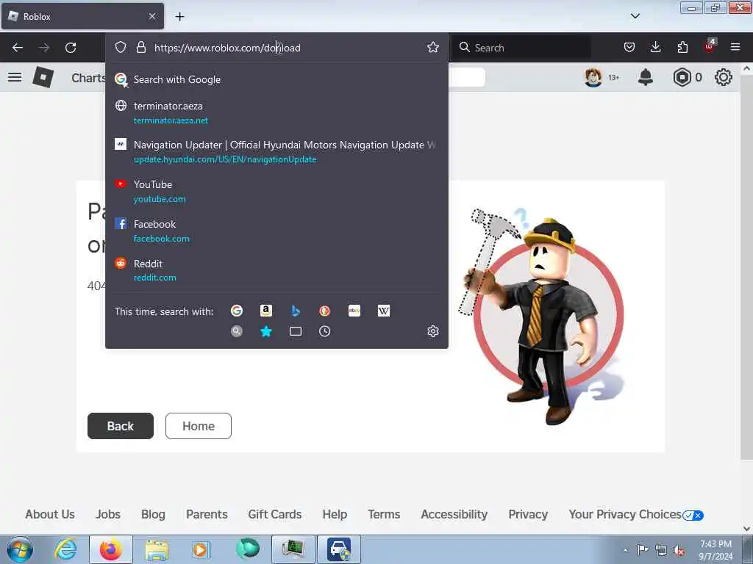This screenshot has width=753, height=564.
Task: Click the Home button on 404 page
Action: pos(199,426)
